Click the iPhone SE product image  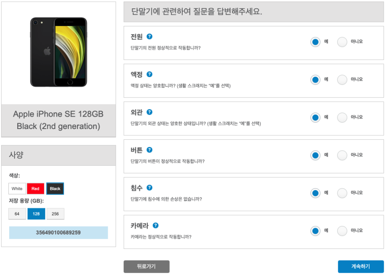(58, 52)
